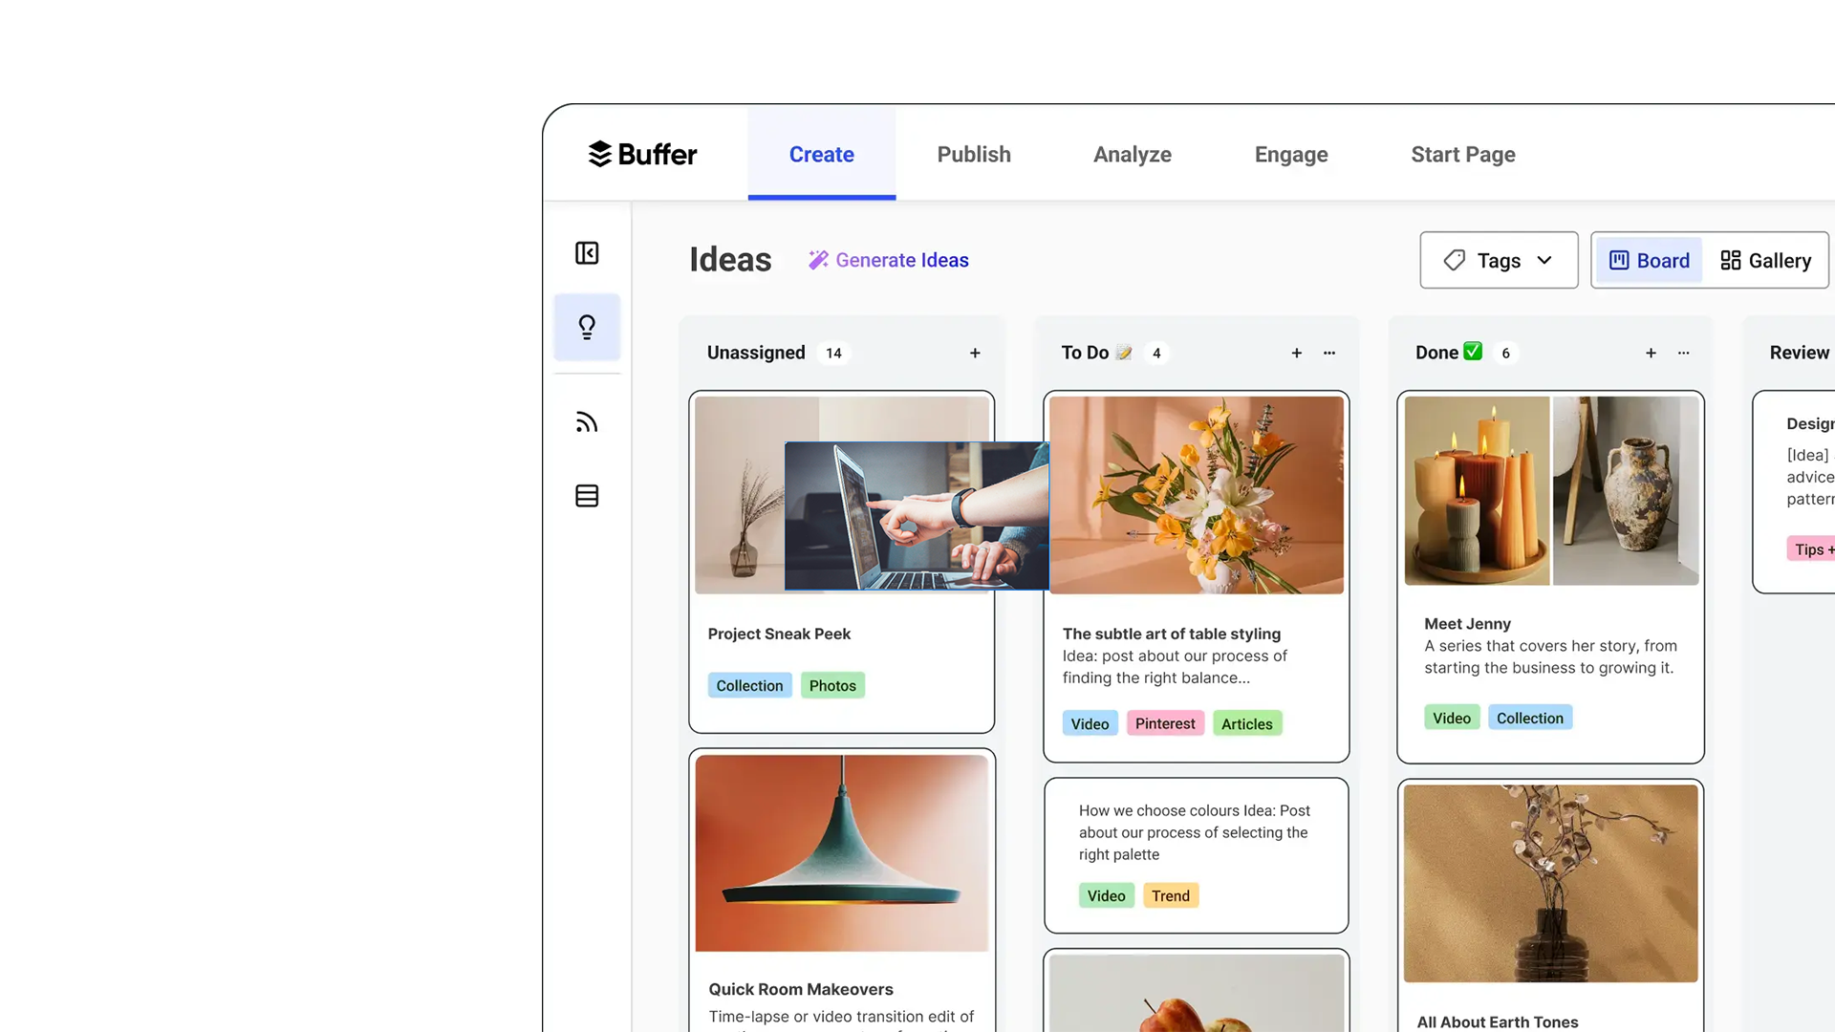1835x1032 pixels.
Task: Switch to Board view
Action: [x=1650, y=261]
